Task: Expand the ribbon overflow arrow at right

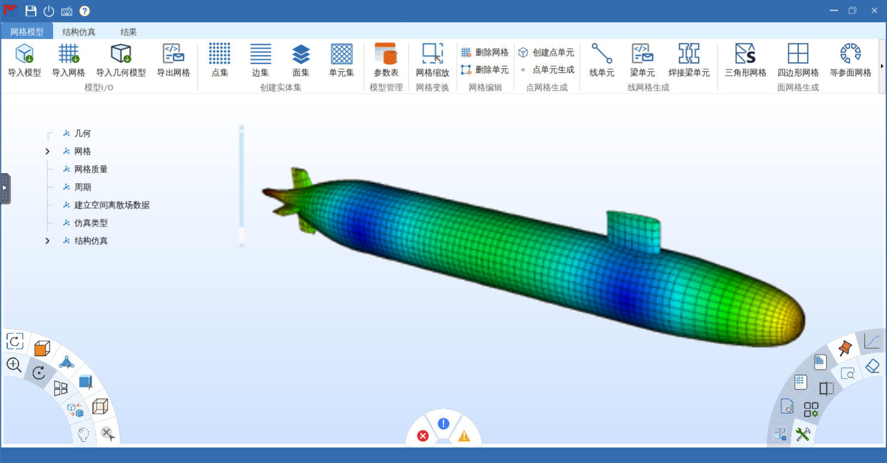Action: point(882,66)
